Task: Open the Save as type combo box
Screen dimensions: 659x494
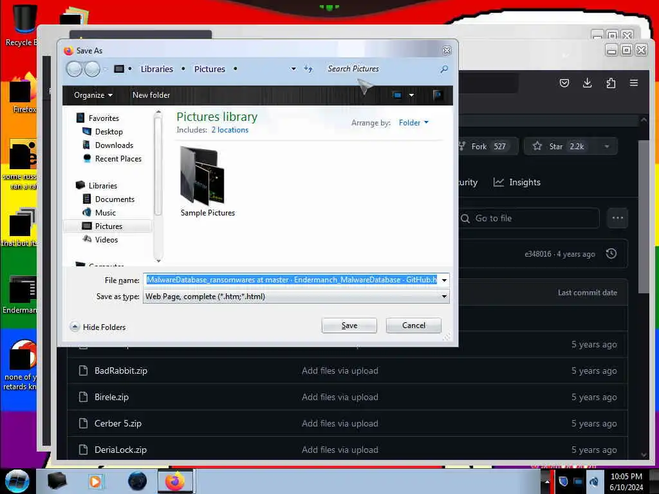Action: (x=296, y=297)
